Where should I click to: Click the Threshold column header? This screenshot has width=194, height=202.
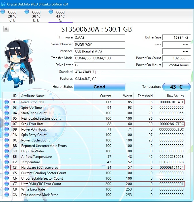[x=144, y=96]
